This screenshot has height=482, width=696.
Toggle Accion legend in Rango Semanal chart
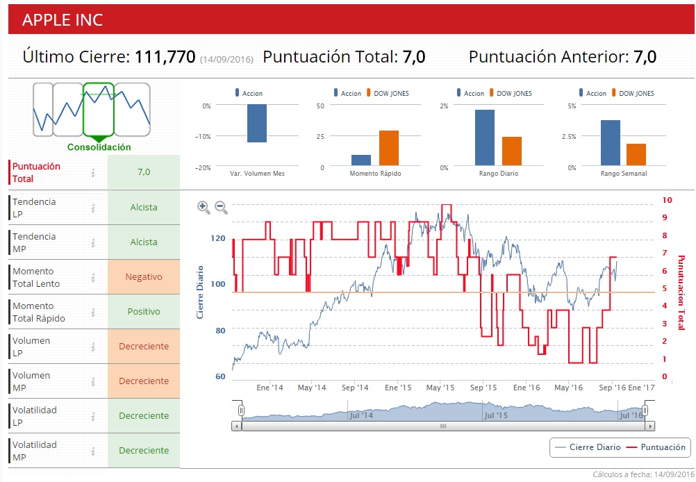click(593, 93)
